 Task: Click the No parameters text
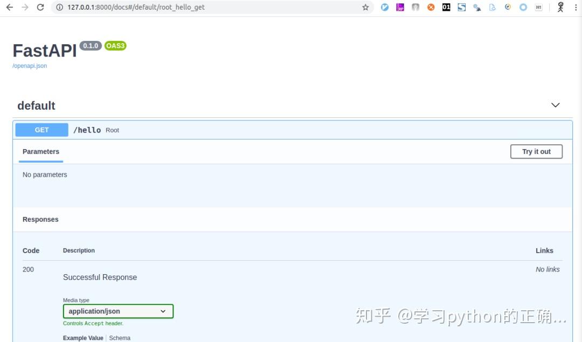pos(45,175)
